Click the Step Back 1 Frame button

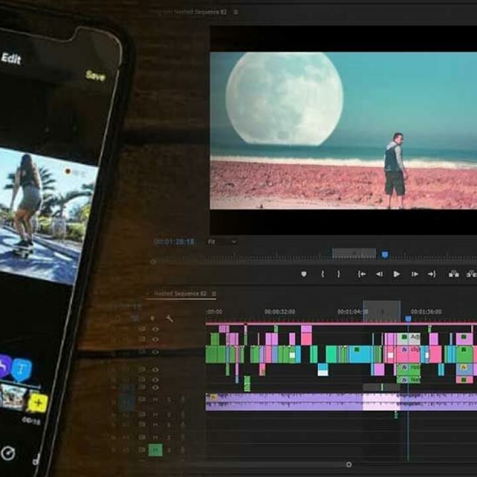379,274
